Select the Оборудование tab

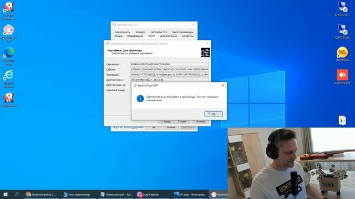(135, 36)
